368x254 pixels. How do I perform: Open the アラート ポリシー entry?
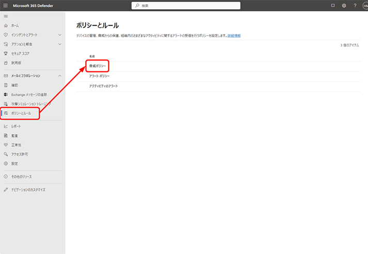click(x=99, y=76)
